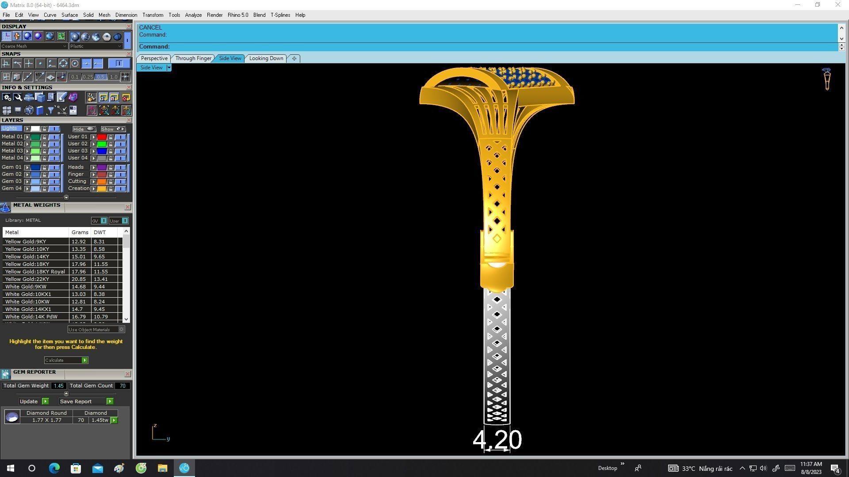849x477 pixels.
Task: Switch to the Looking Down viewport tab
Action: (266, 58)
